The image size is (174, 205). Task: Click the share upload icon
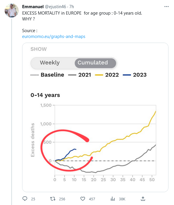143,199
